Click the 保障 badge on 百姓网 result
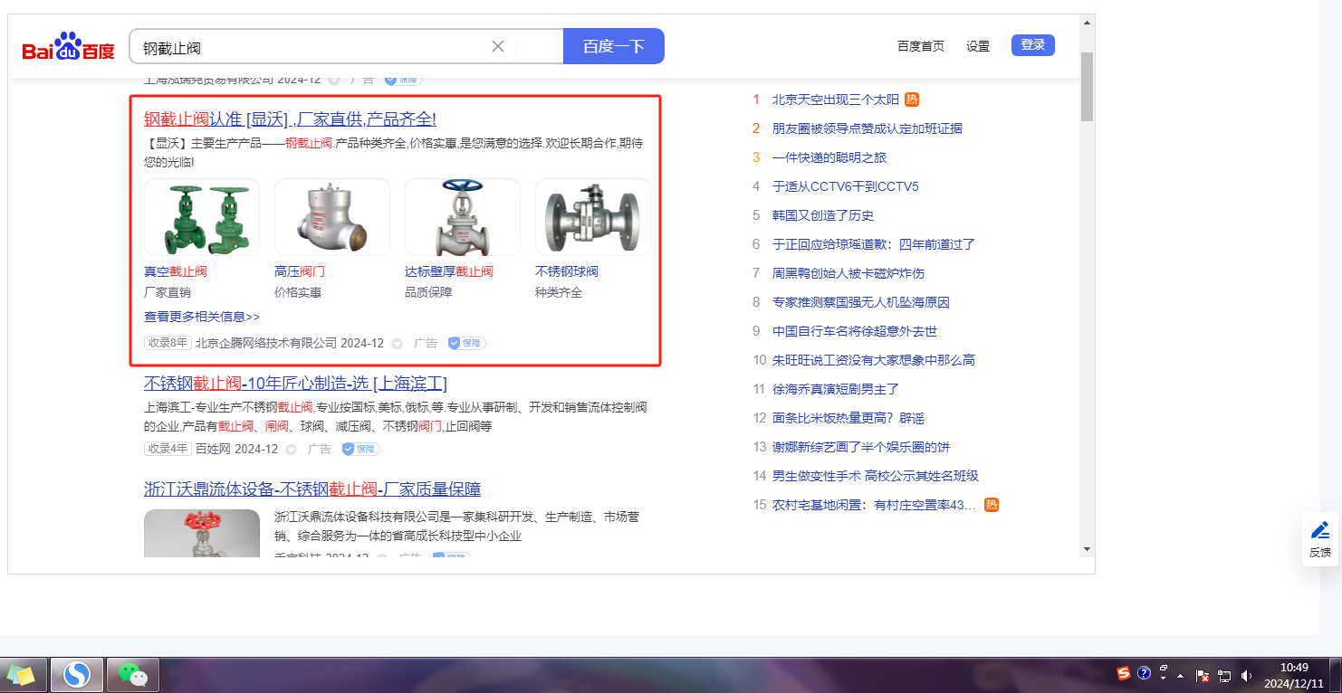 tap(360, 449)
